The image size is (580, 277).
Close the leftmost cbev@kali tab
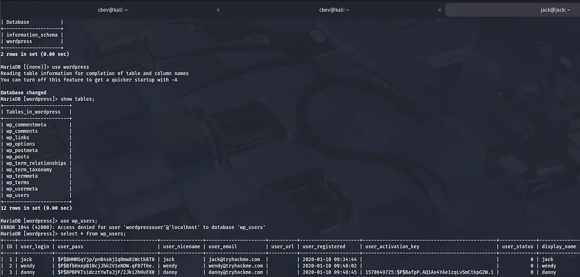(x=218, y=9)
